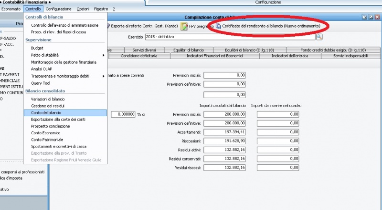Viewport: 382px width, 210px height.
Task: Click the Accertamenti input field on the right
Action: 278,131
